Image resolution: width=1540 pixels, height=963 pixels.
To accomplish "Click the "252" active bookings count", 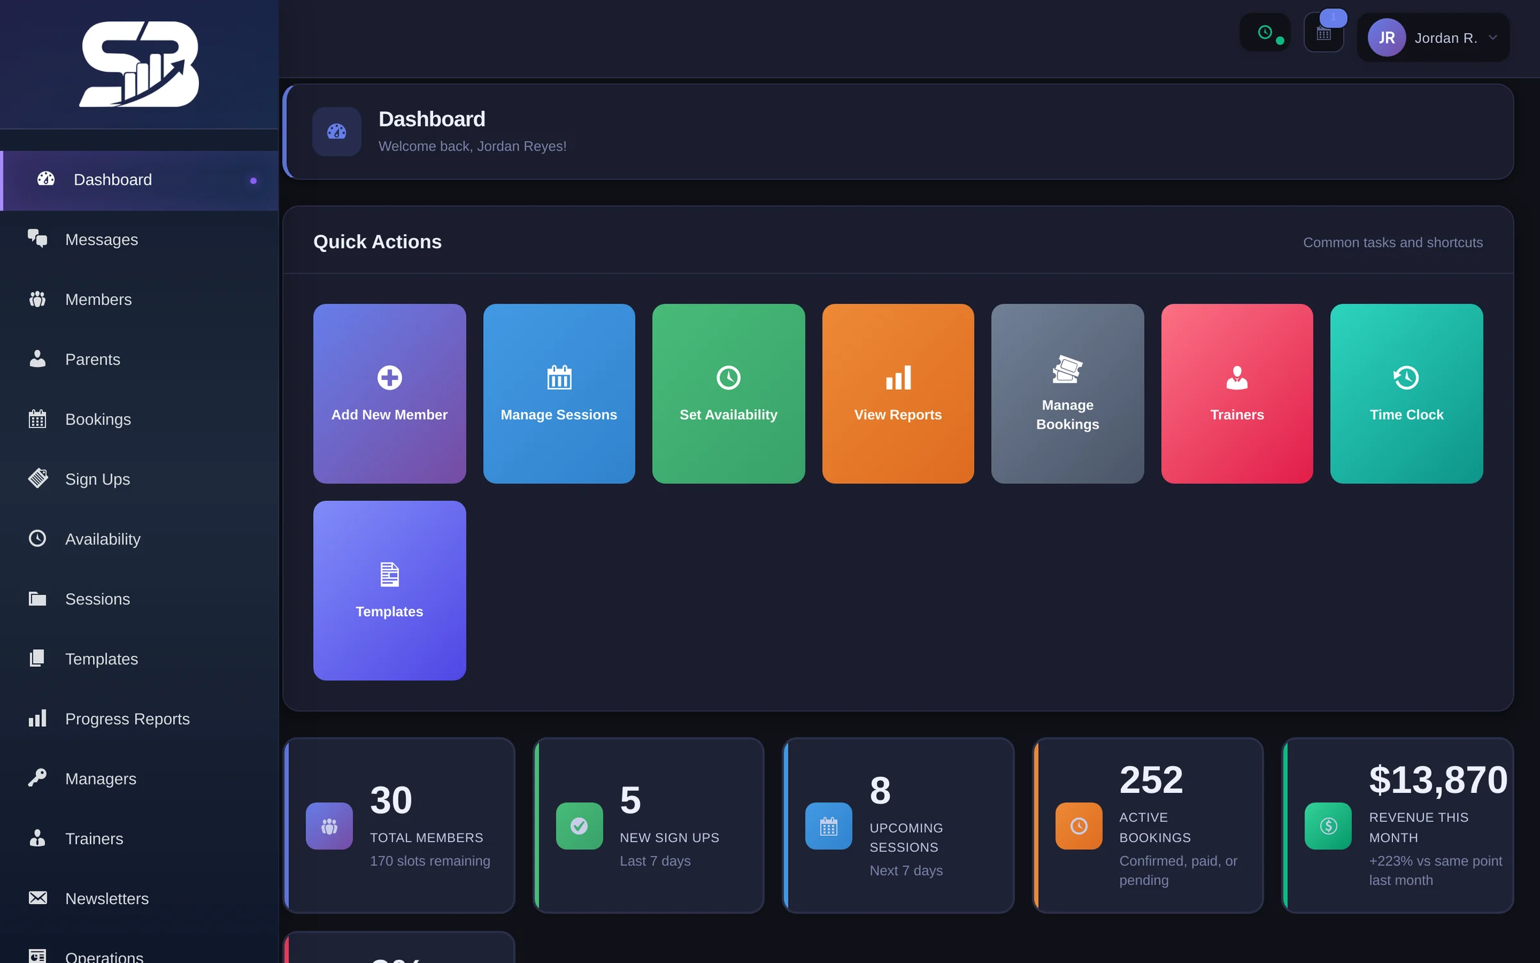I will coord(1151,780).
